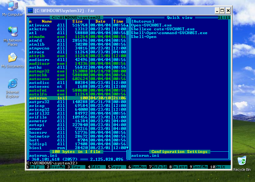Select the autmgr32 exe file row
The height and width of the screenshot is (182, 255).
[77, 71]
